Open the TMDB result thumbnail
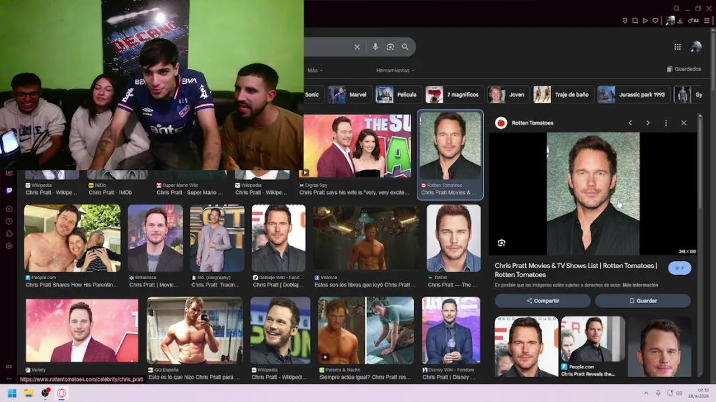The image size is (716, 402). pyautogui.click(x=454, y=238)
